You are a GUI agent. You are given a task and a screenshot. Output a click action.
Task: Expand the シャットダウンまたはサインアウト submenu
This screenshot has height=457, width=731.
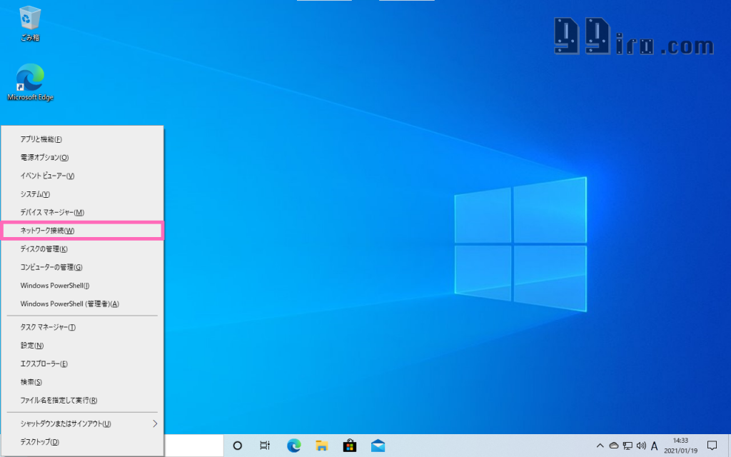coord(82,423)
